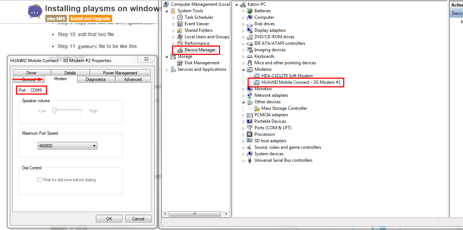This screenshot has width=463, height=230.
Task: Click the Network adapters icon
Action: 249,95
